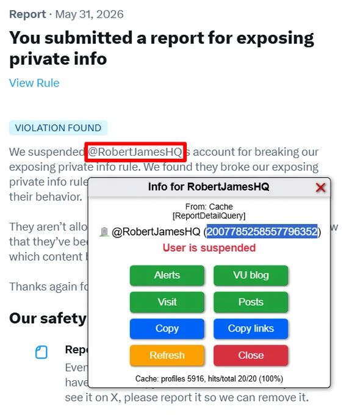The width and height of the screenshot is (349, 415).
Task: Click the @RobertJamesHQ handle inside popup
Action: (156, 232)
